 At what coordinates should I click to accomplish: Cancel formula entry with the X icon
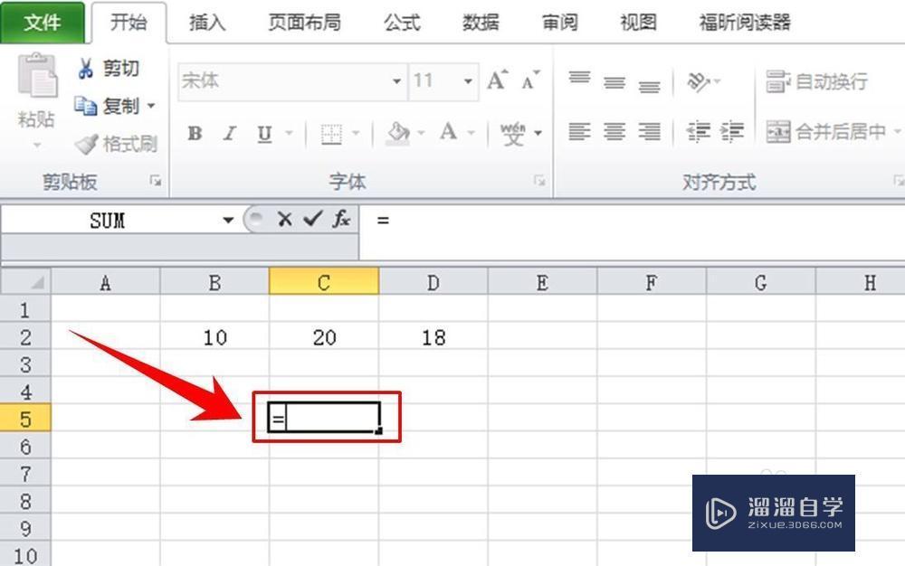pyautogui.click(x=285, y=219)
